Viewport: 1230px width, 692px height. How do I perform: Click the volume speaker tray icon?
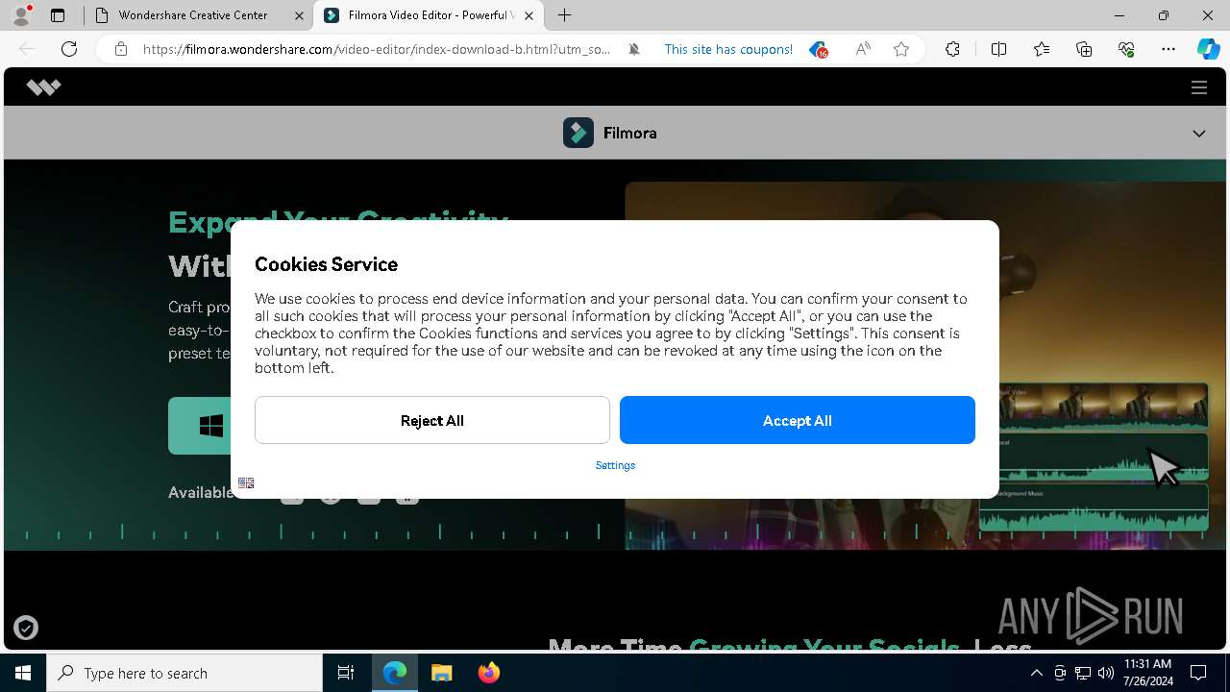1106,673
